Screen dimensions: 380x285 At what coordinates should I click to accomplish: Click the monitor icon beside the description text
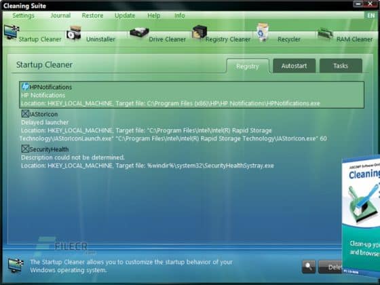[x=16, y=265]
